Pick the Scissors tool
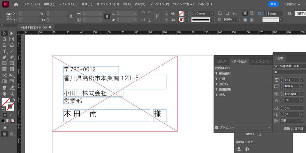The height and width of the screenshot is (153, 306). 4,76
